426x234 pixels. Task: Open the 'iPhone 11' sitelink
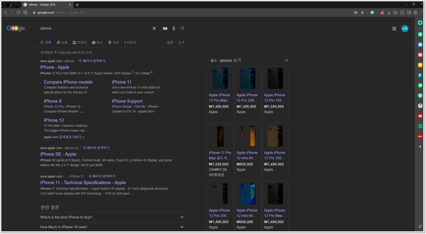click(x=121, y=82)
